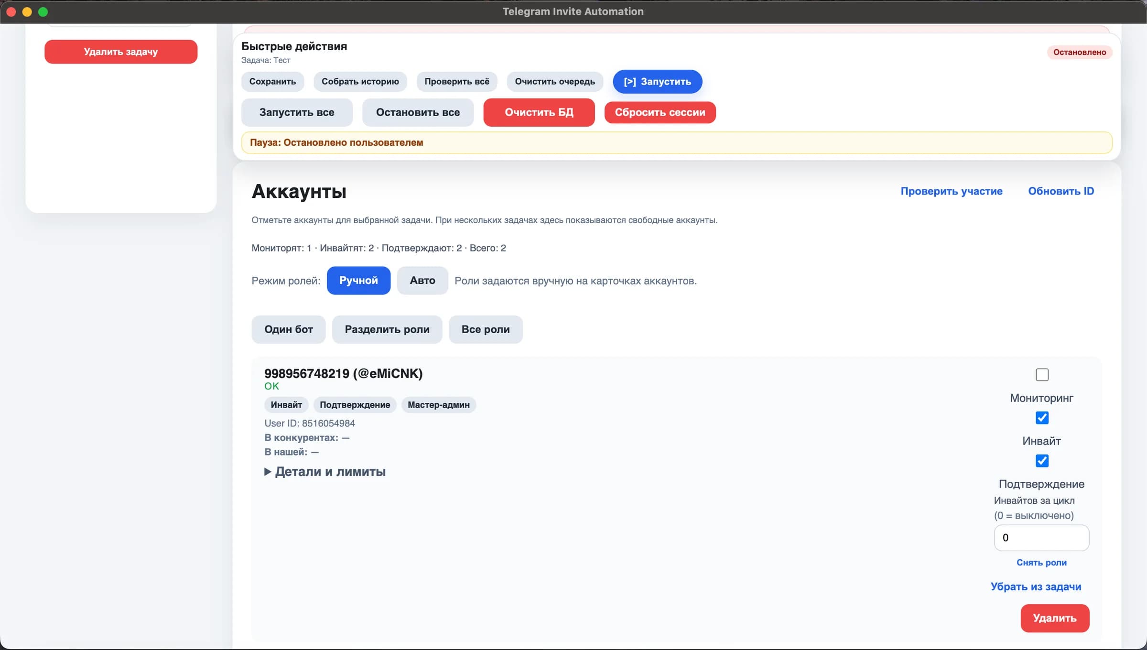Click account title 998956748219 (@eMiCNK)
Screen dimensions: 1147x650
pos(344,373)
